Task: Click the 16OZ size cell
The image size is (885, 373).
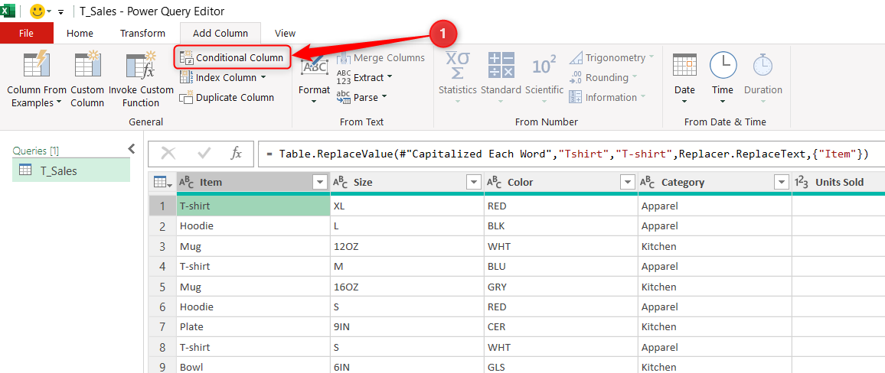Action: click(x=407, y=287)
